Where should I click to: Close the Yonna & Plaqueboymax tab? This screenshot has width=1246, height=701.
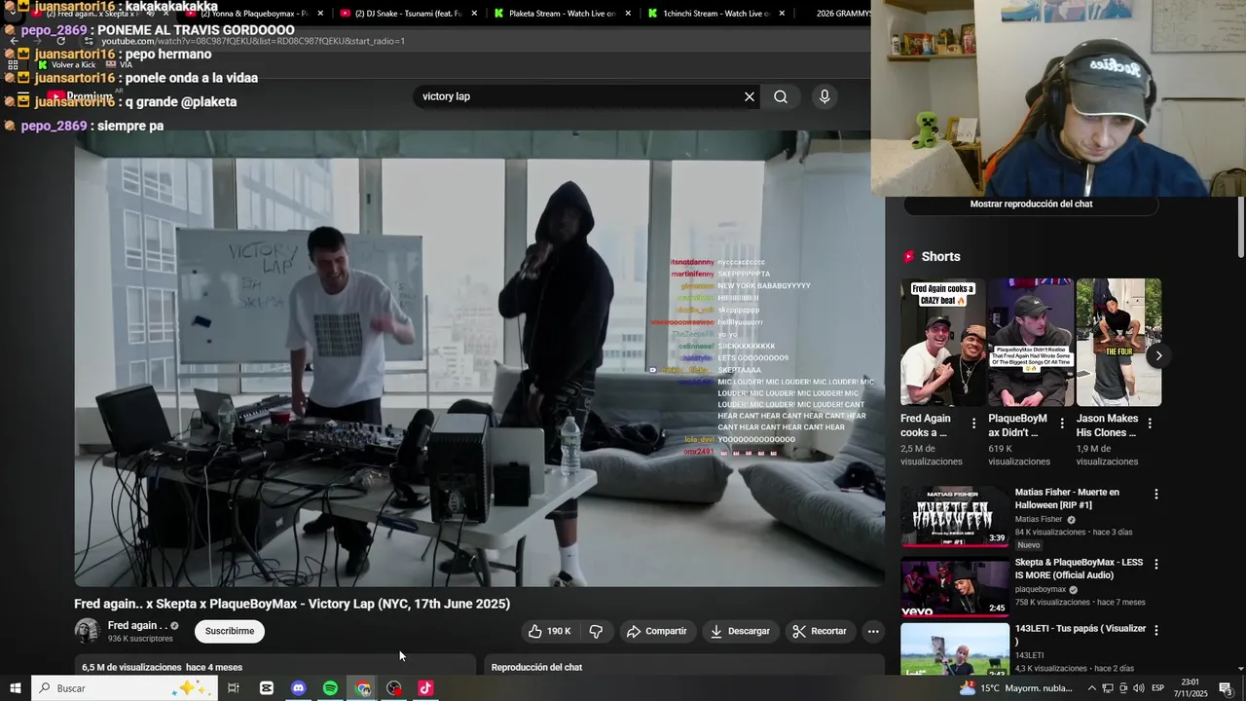pos(320,14)
